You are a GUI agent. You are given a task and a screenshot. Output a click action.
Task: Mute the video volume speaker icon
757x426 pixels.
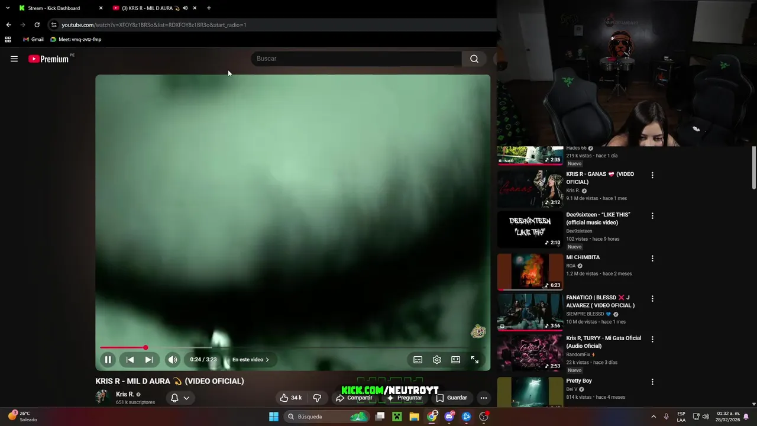[x=172, y=359]
